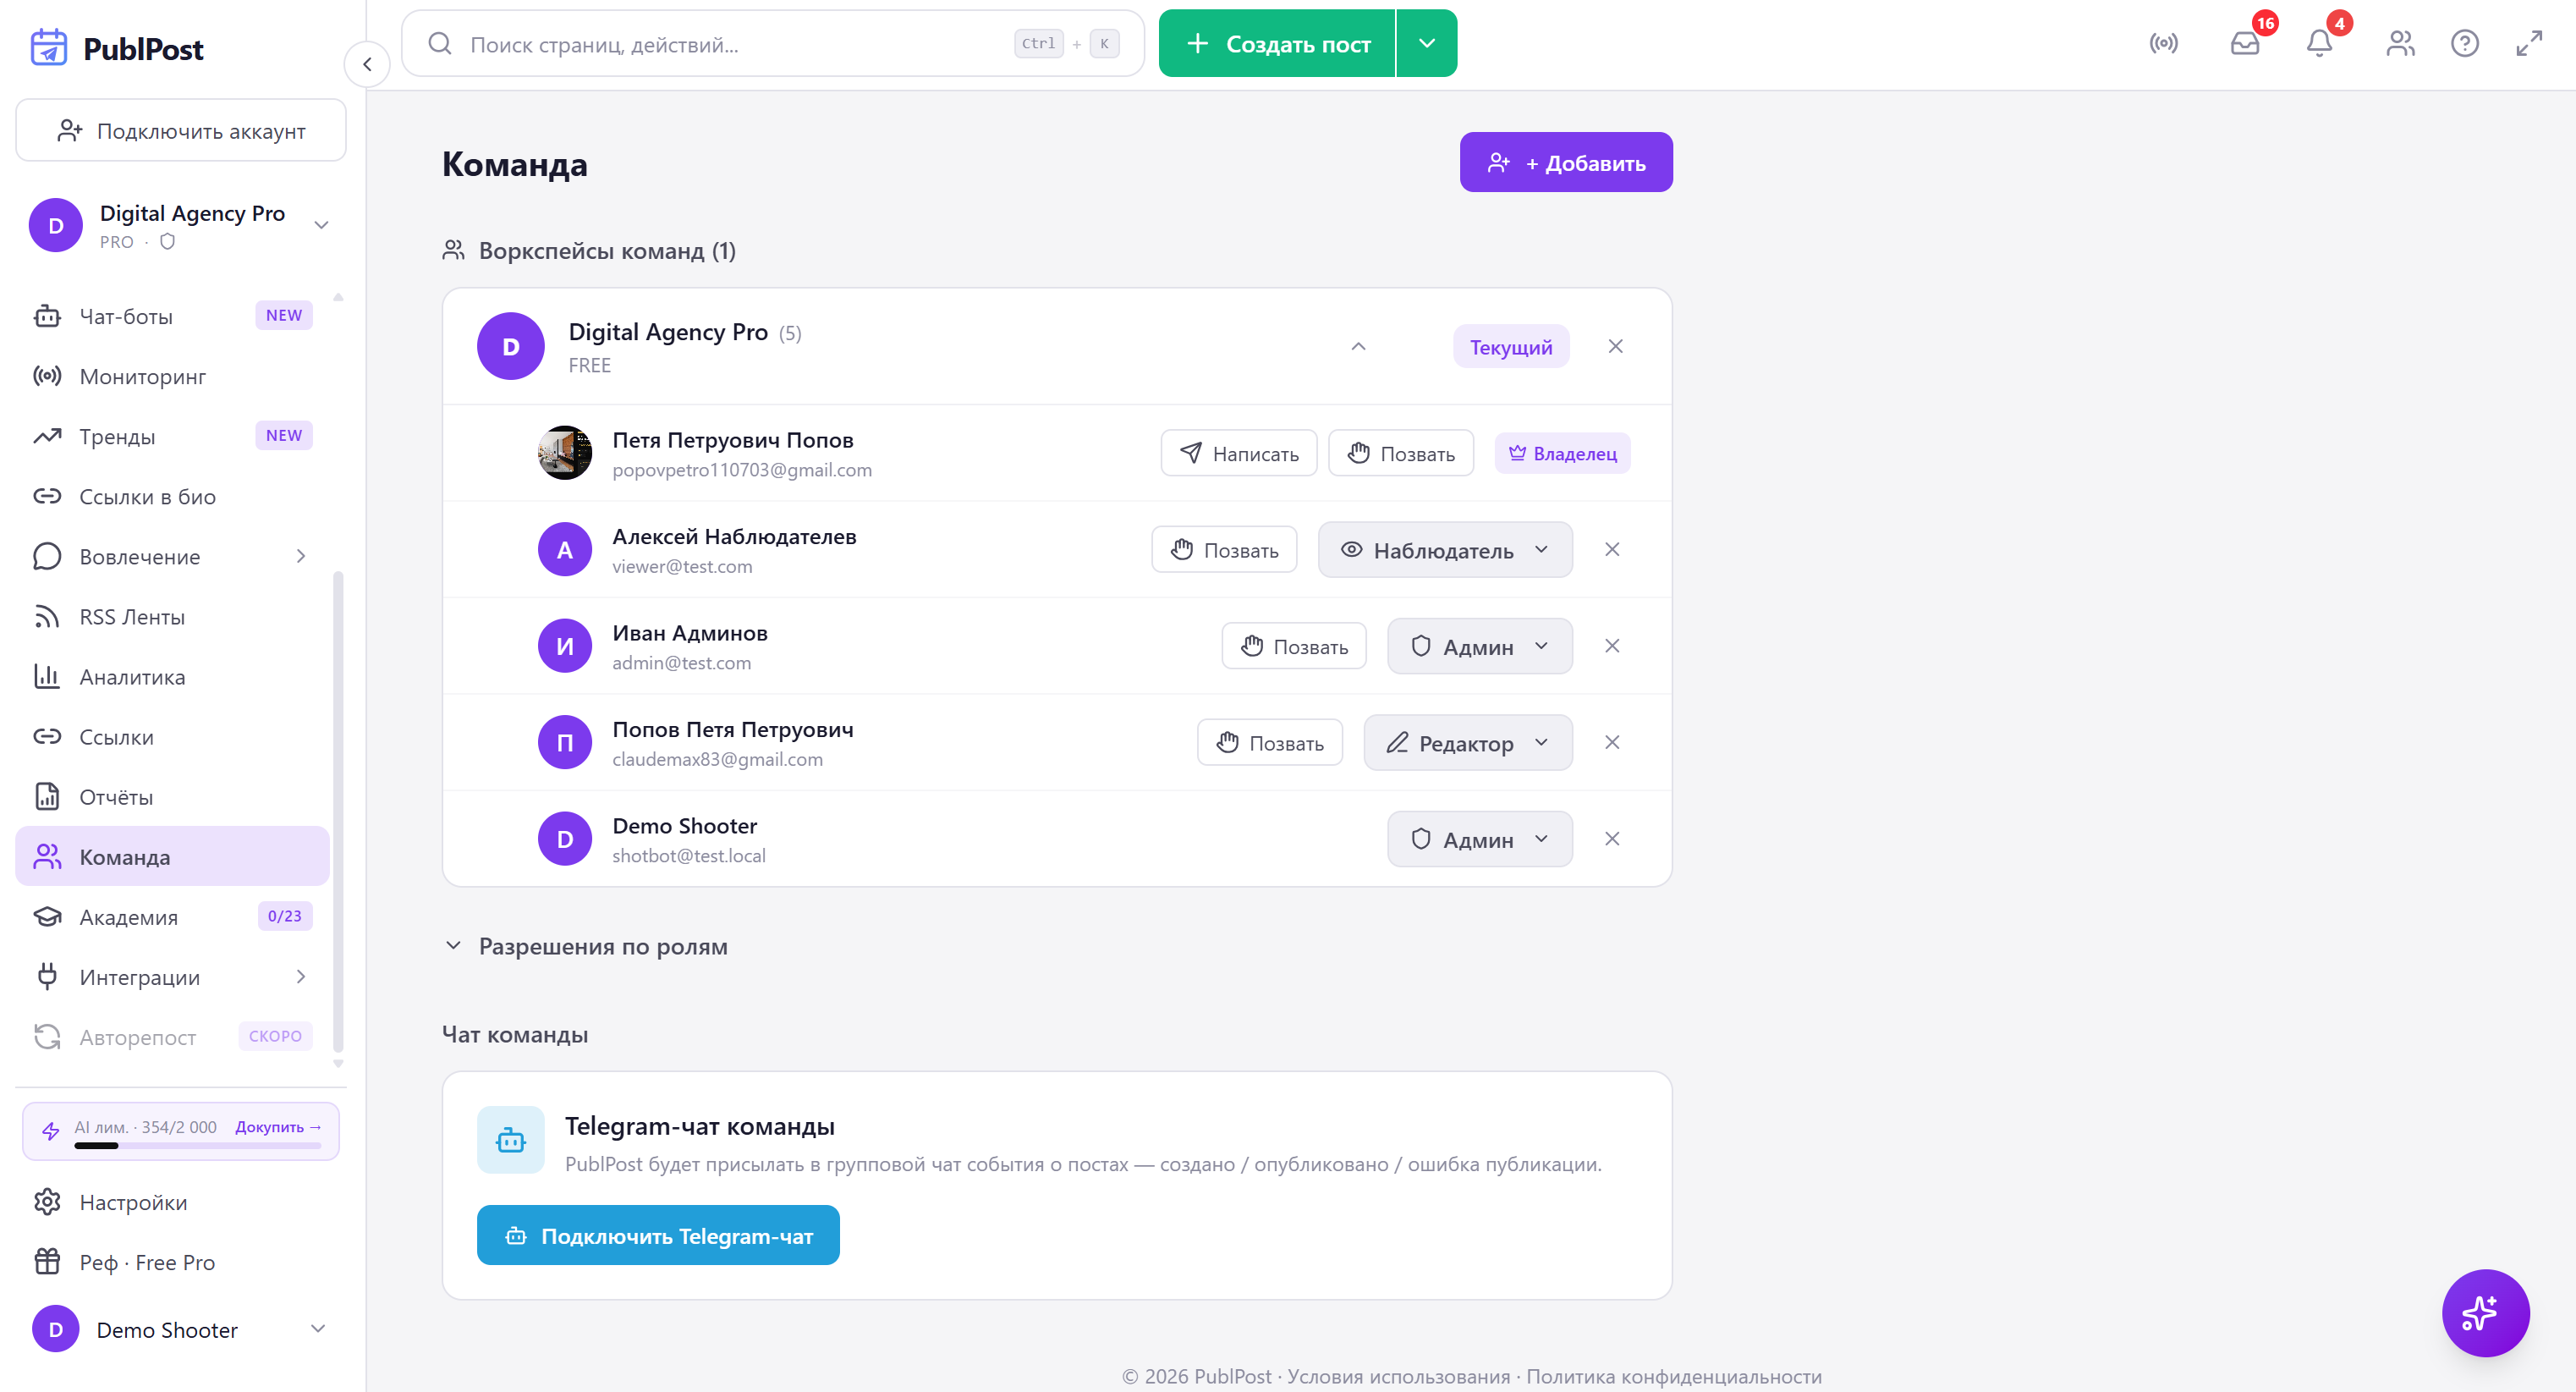Click Подключить Telegram-чат button

coord(658,1235)
